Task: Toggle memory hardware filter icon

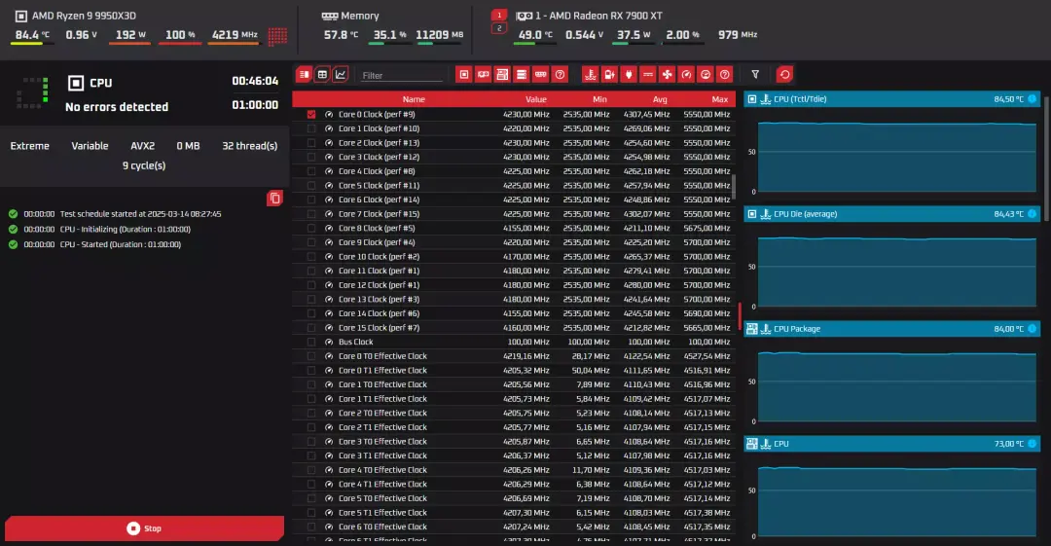Action: pyautogui.click(x=541, y=74)
